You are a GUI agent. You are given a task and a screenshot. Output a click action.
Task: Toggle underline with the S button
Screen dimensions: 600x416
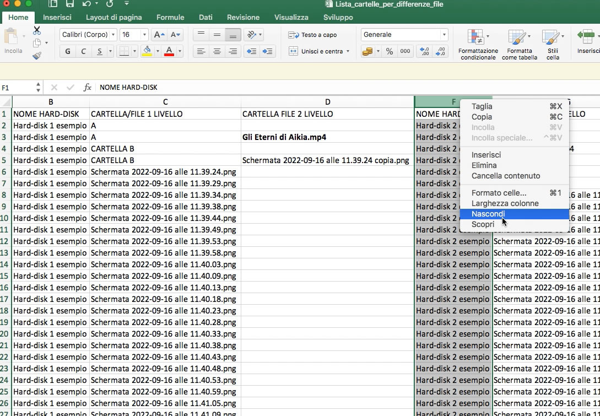coord(100,51)
